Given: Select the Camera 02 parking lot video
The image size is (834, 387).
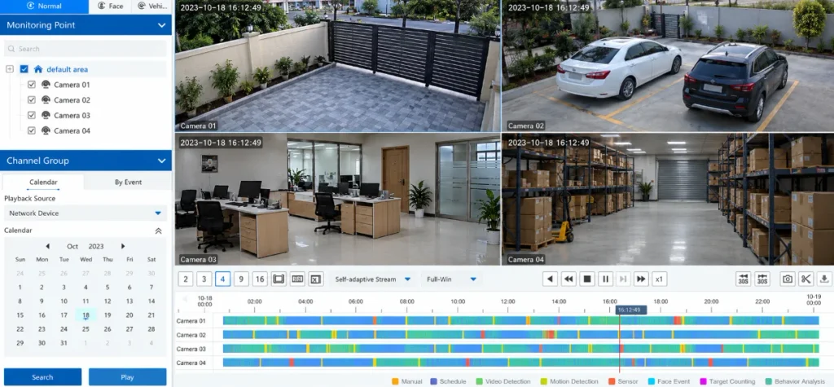Looking at the screenshot, I should (x=668, y=66).
